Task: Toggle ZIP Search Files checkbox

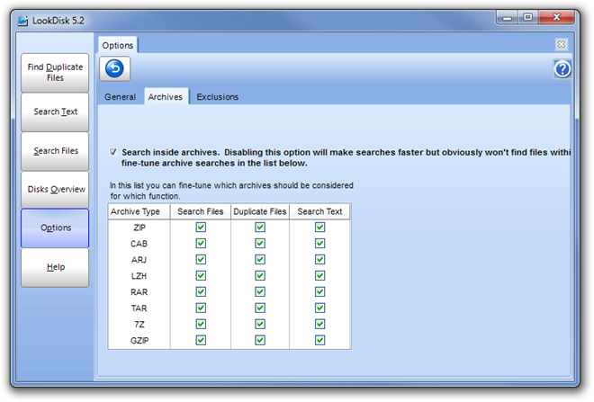Action: (x=201, y=228)
